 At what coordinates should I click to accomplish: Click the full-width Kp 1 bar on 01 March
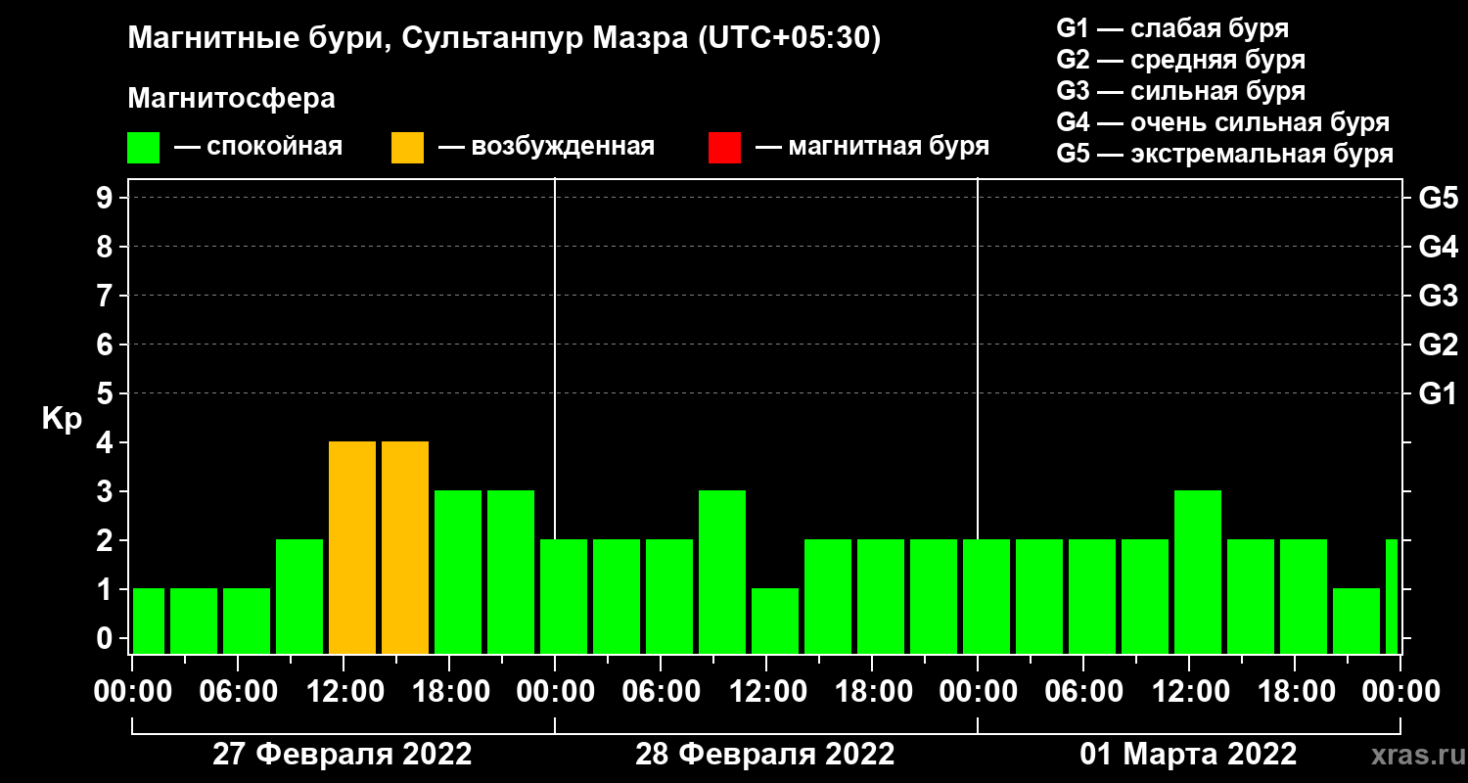(x=1356, y=622)
